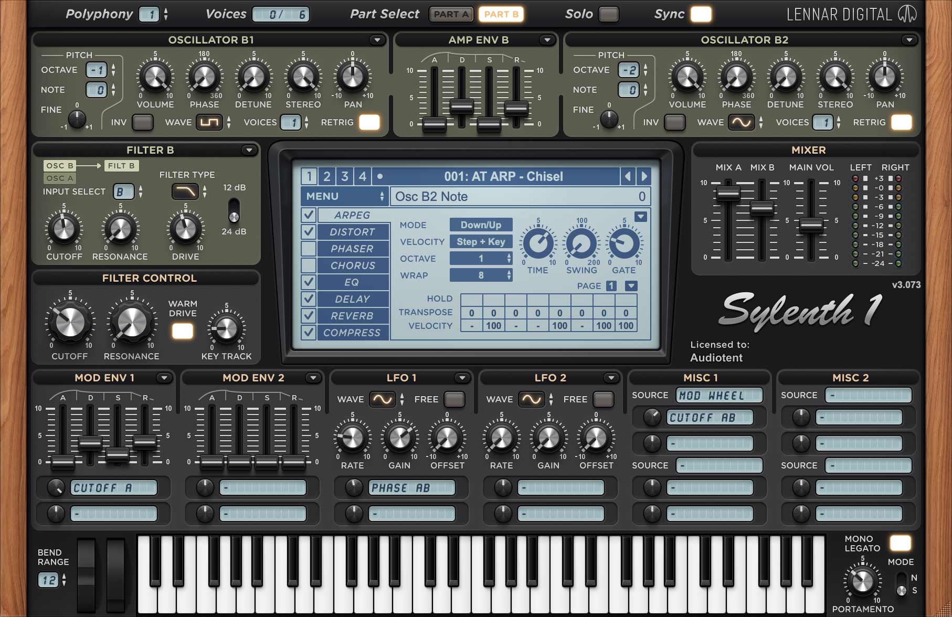This screenshot has width=952, height=617.
Task: Toggle the Warm Drive button
Action: coord(183,331)
